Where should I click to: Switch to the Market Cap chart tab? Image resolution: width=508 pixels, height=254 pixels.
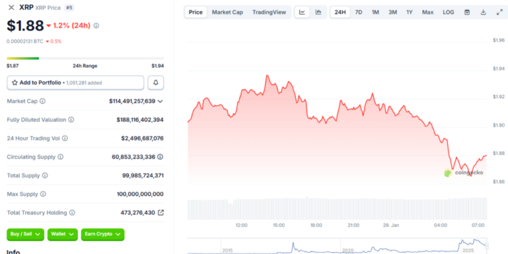point(228,12)
